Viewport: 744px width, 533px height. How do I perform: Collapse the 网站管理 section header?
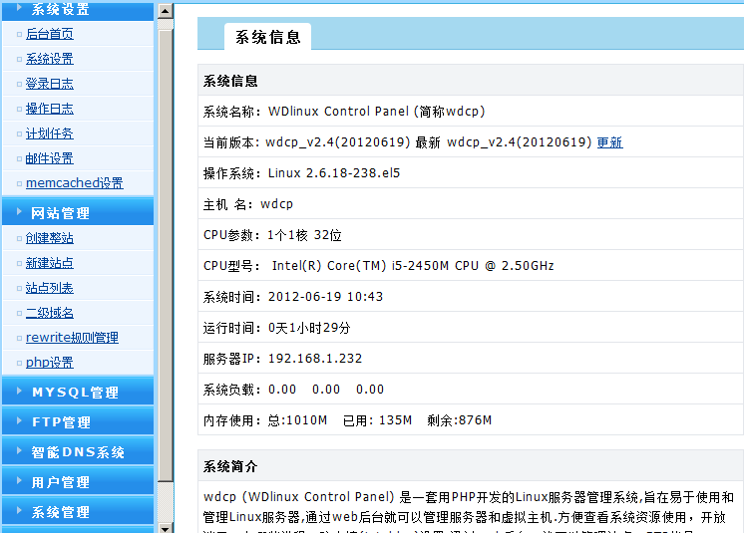tap(61, 213)
